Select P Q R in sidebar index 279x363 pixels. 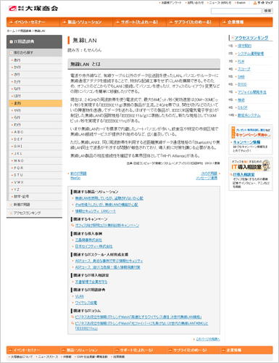click(36, 168)
